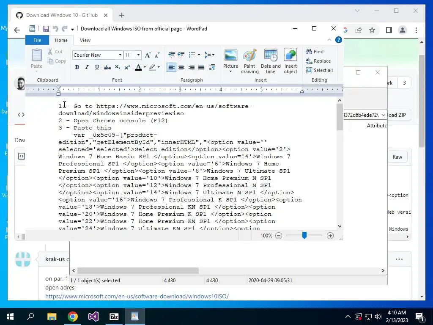Toggle Strikethrough formatting
The image size is (433, 325).
107,67
